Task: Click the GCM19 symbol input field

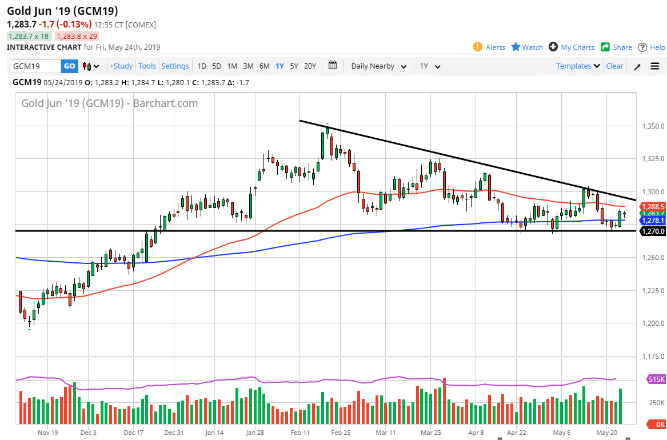Action: click(x=35, y=66)
